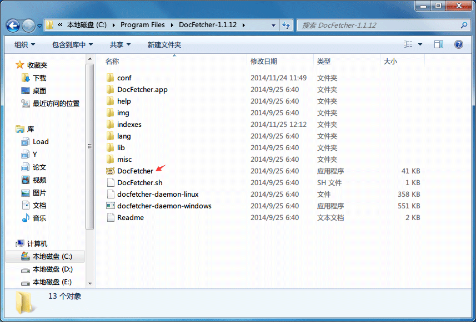Screen dimensions: 476x322
Task: Click the docfetcher-daemon-windows file name
Action: (x=164, y=206)
